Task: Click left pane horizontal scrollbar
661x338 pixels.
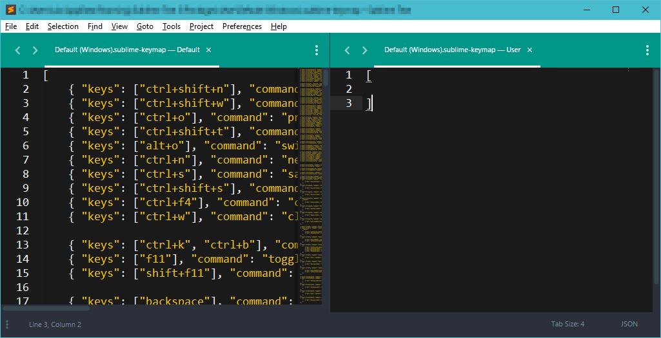Action: click(46, 308)
